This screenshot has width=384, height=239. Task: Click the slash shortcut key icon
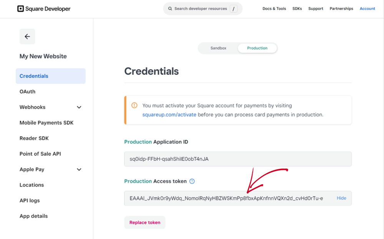point(233,8)
